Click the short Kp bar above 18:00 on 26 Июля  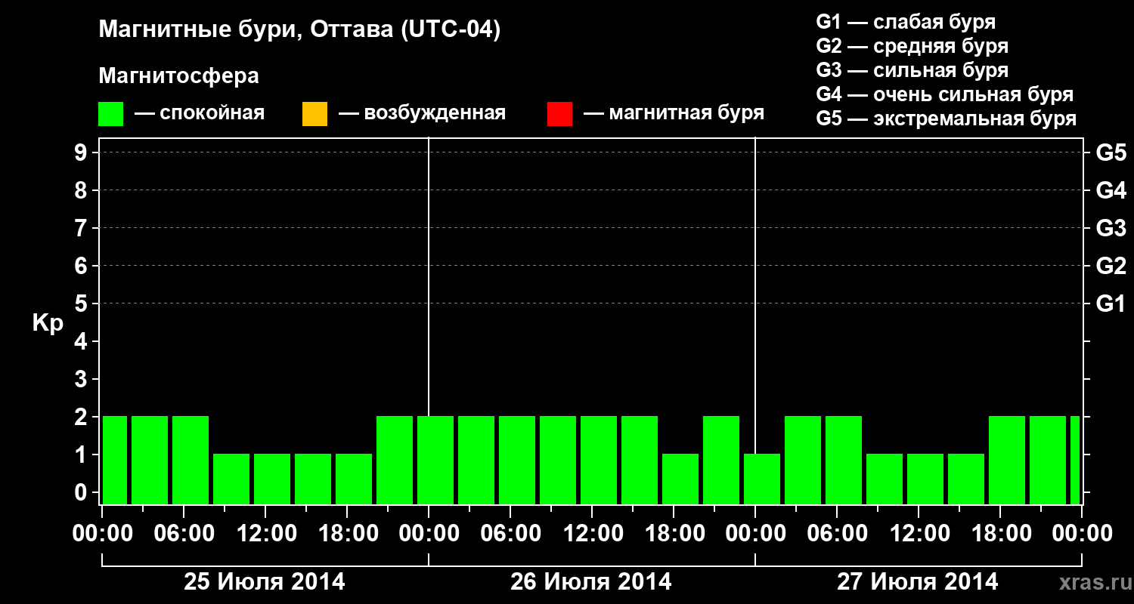pos(680,479)
